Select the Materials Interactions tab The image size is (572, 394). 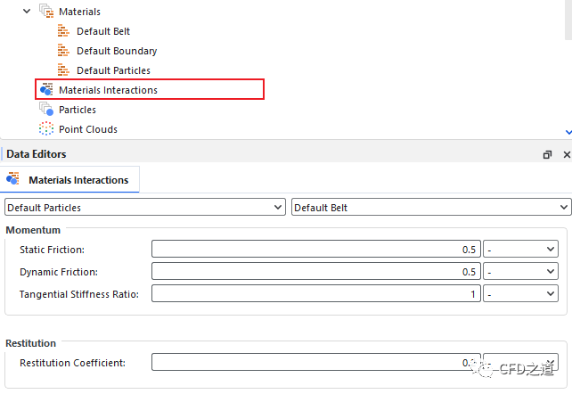tap(69, 180)
